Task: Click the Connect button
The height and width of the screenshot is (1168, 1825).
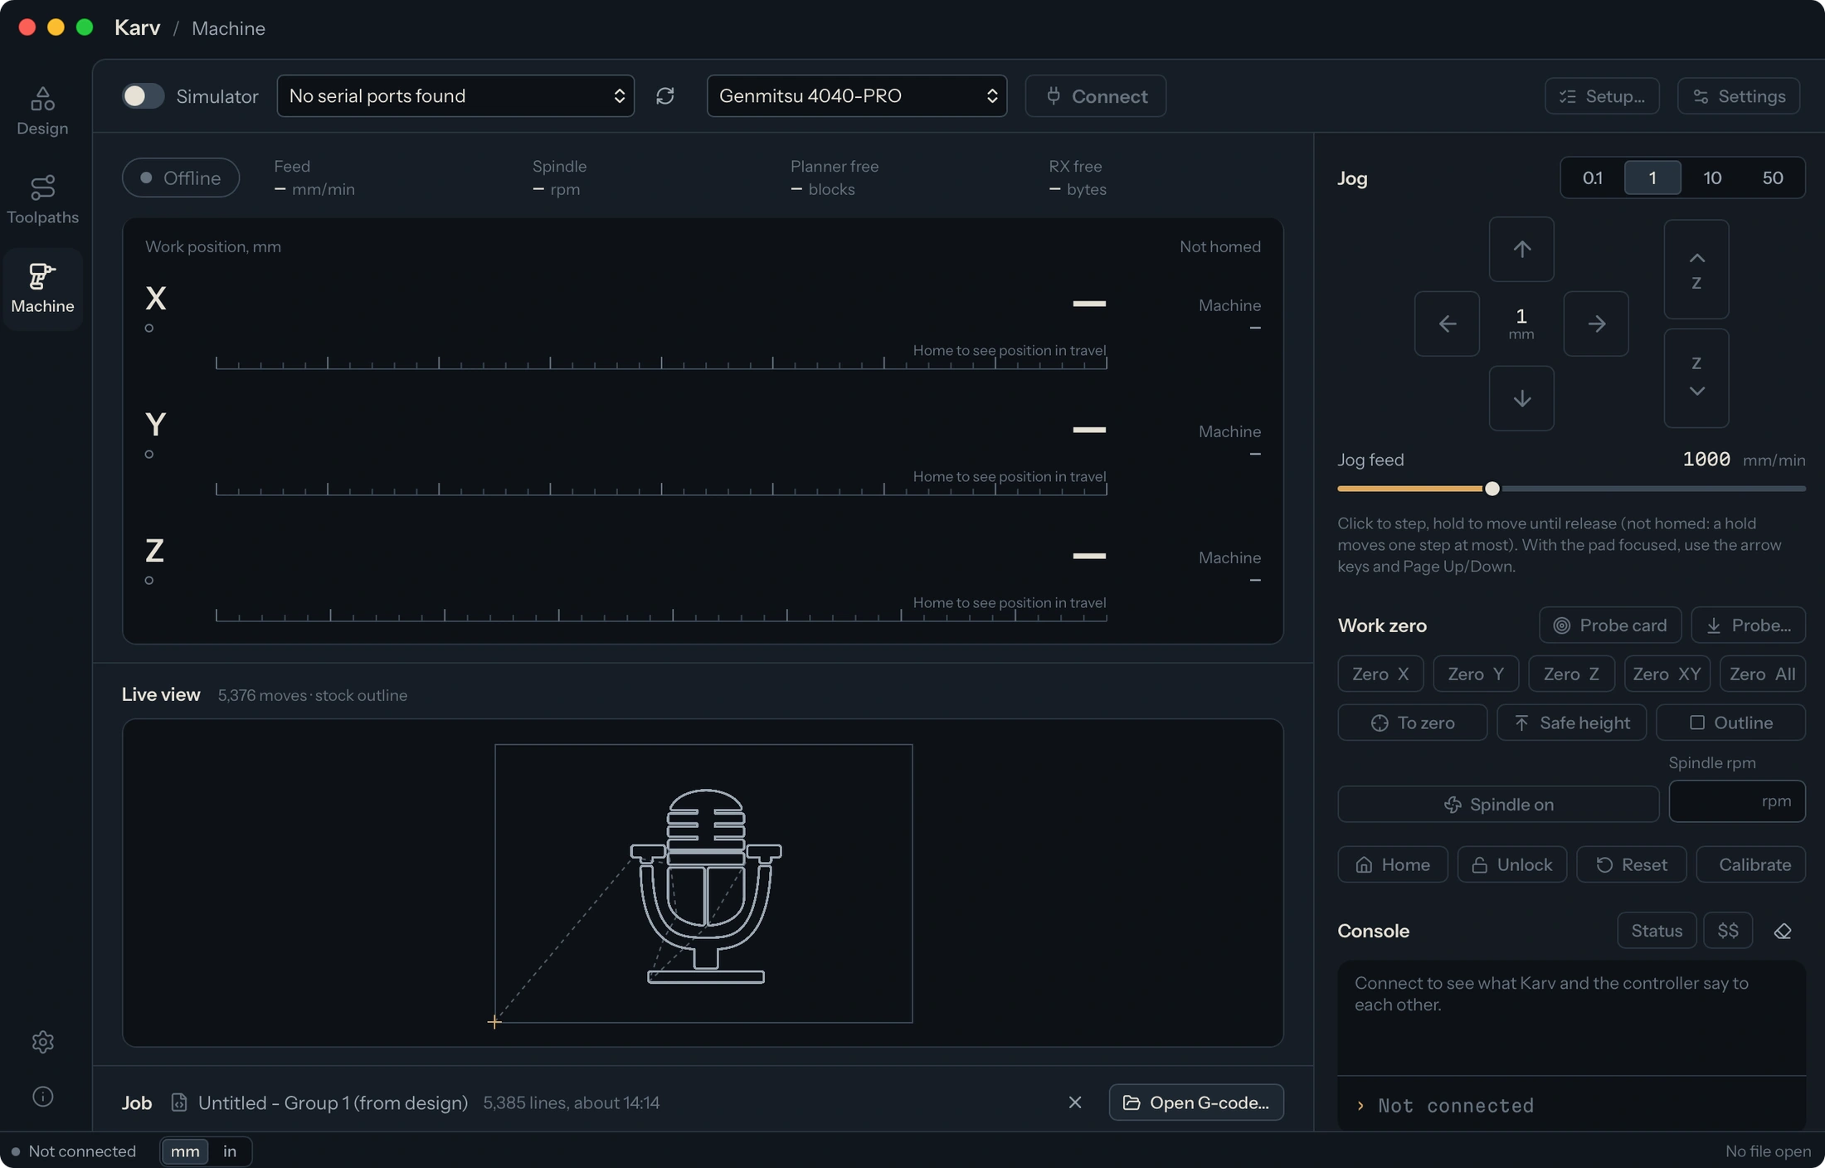Action: [x=1096, y=96]
